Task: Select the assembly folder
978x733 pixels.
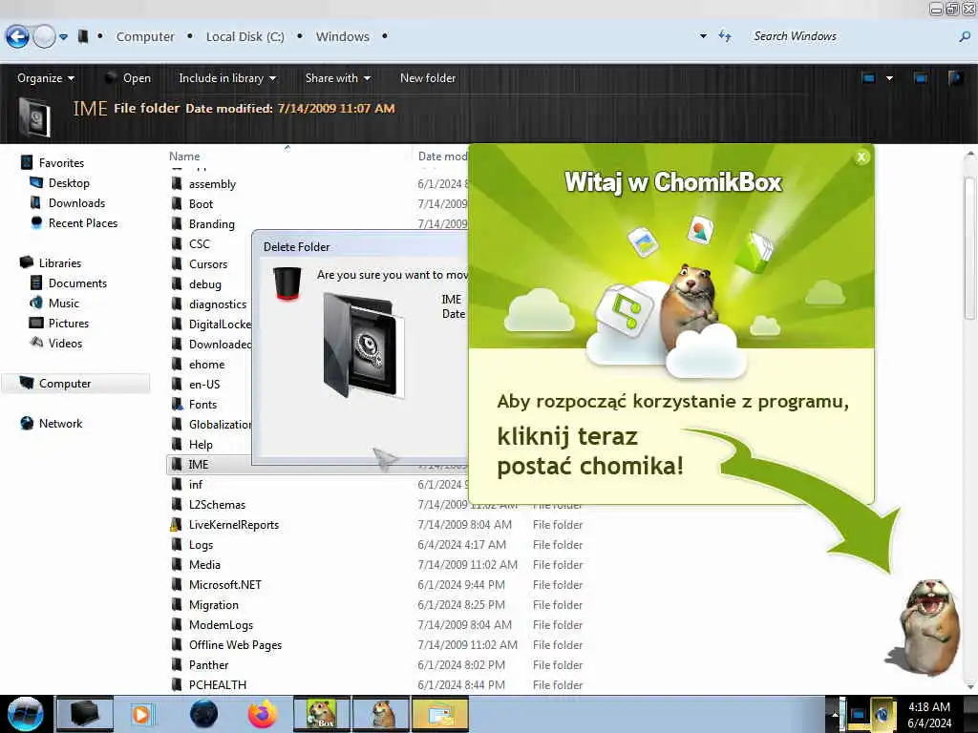Action: (x=212, y=184)
